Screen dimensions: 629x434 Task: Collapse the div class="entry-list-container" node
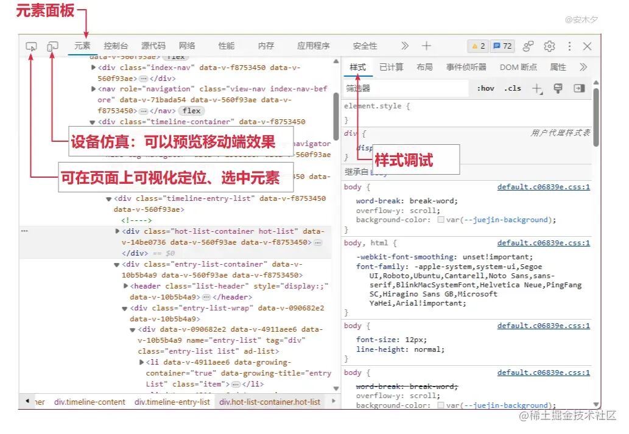point(117,265)
